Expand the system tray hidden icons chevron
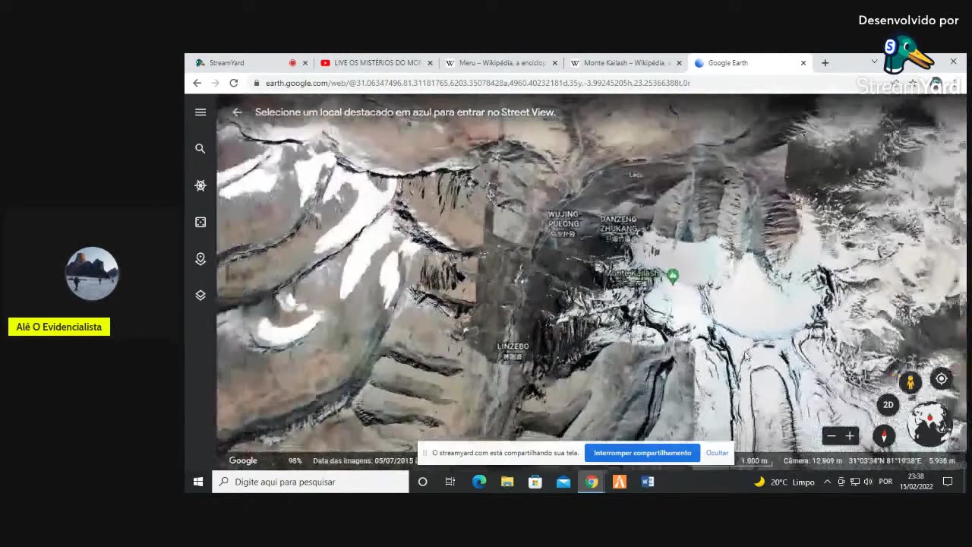 point(827,482)
